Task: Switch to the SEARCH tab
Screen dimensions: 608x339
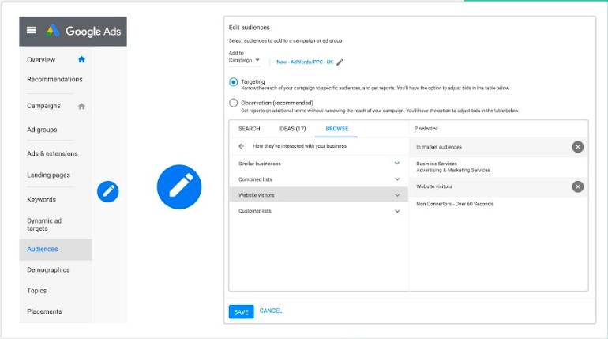Action: pyautogui.click(x=249, y=128)
